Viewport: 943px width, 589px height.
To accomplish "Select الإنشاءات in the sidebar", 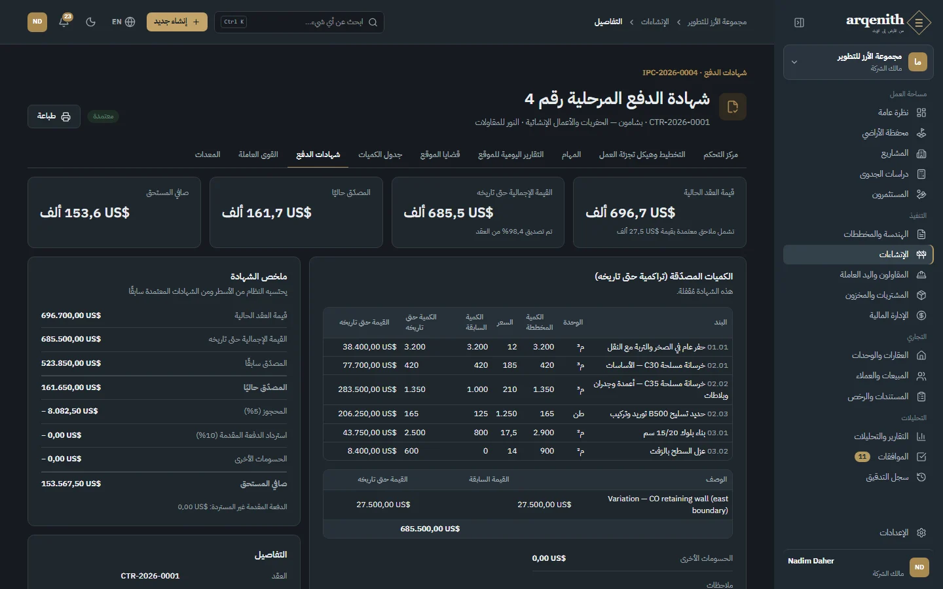I will coord(858,255).
